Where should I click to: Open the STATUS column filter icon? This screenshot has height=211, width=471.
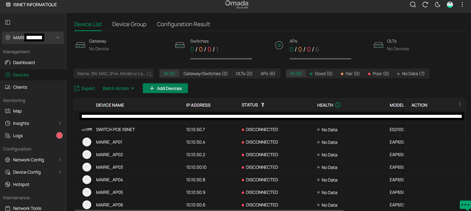click(x=263, y=105)
